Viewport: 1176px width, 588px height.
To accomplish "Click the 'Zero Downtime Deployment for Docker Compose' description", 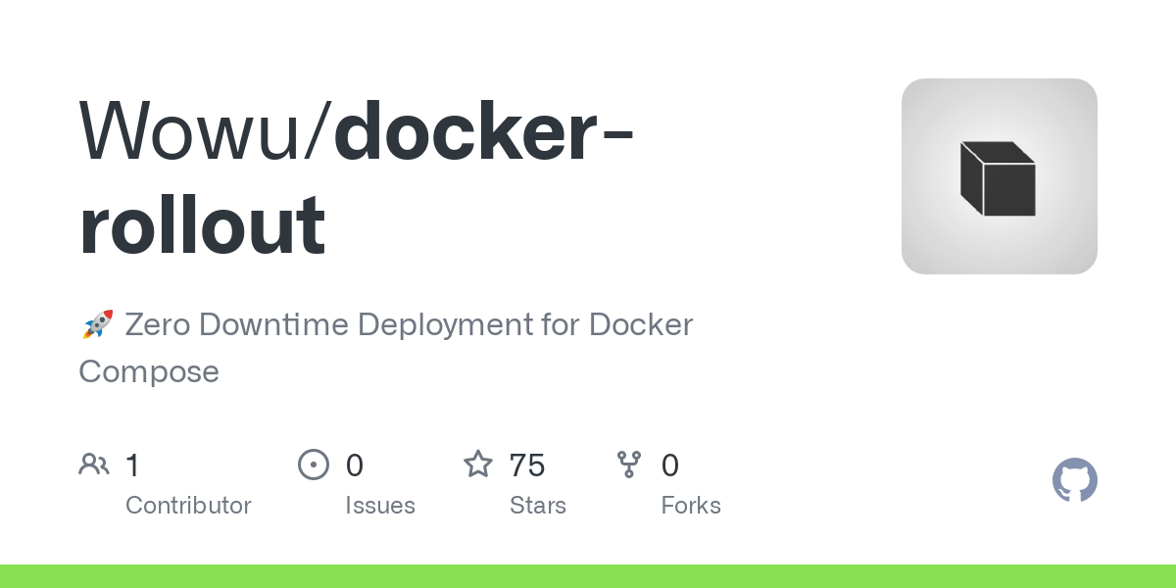I will [386, 348].
